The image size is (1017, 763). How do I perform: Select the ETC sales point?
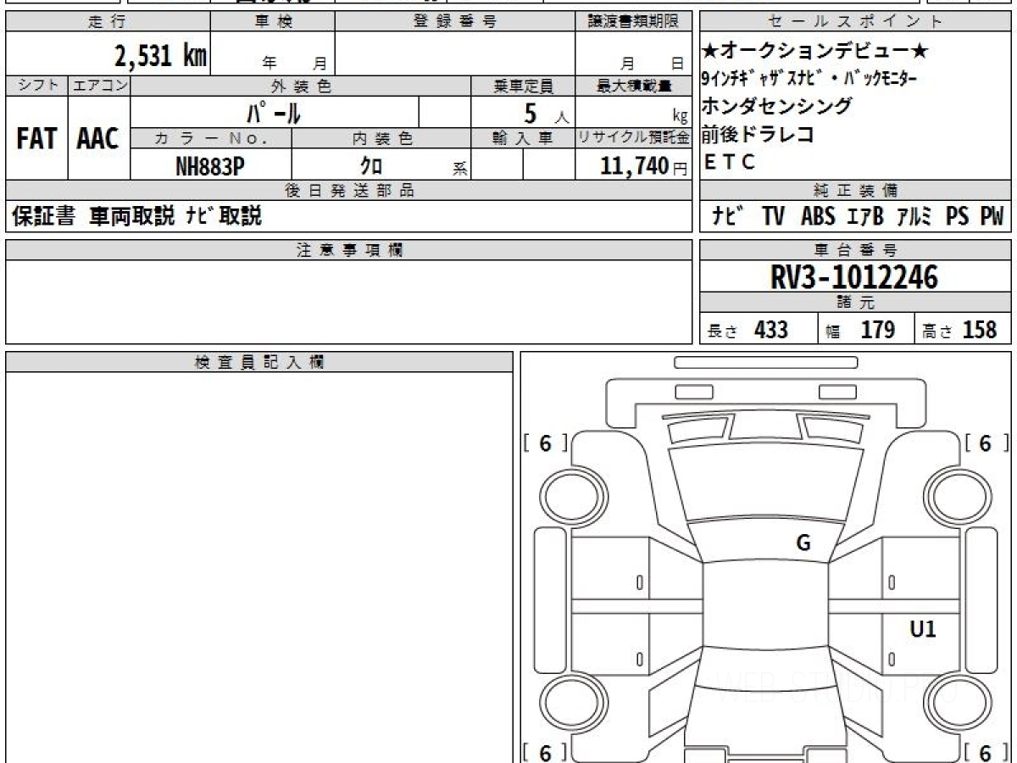click(x=730, y=162)
